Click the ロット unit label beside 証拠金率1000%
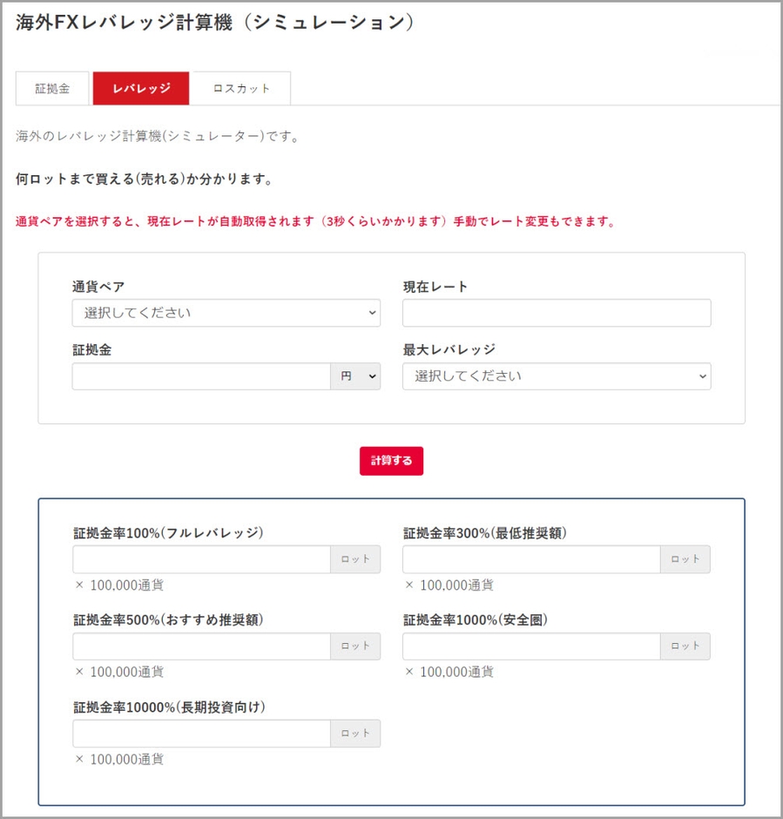The height and width of the screenshot is (819, 783). point(685,646)
